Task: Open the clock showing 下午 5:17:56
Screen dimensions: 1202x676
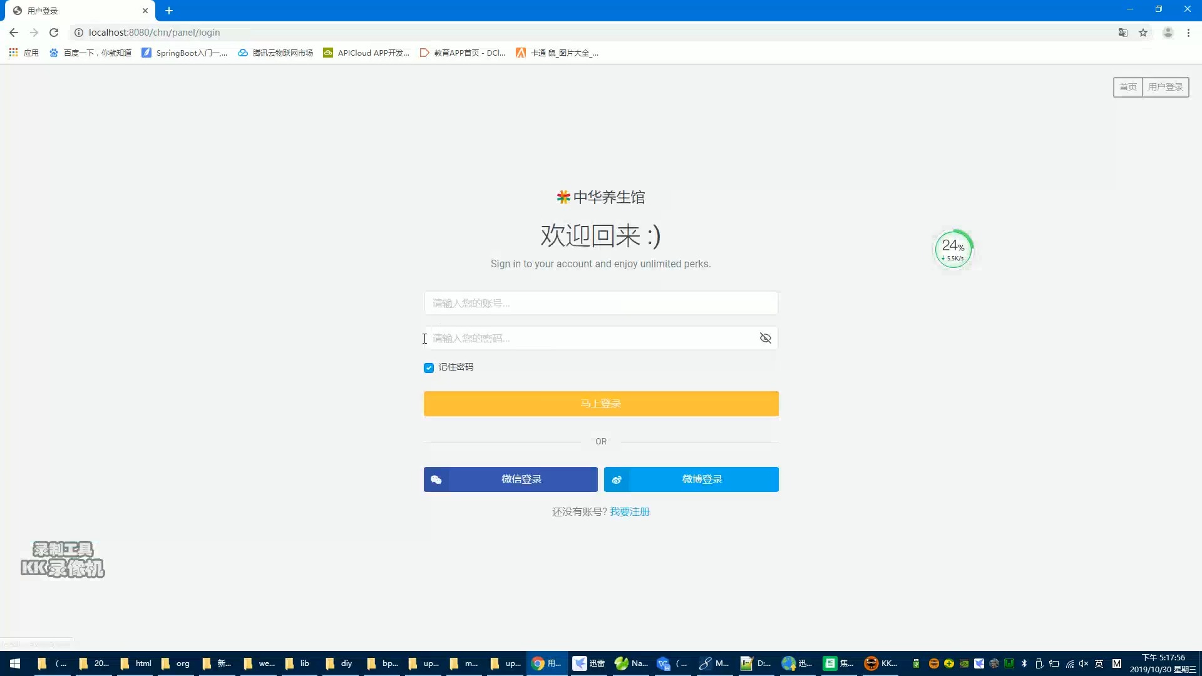Action: point(1163,663)
